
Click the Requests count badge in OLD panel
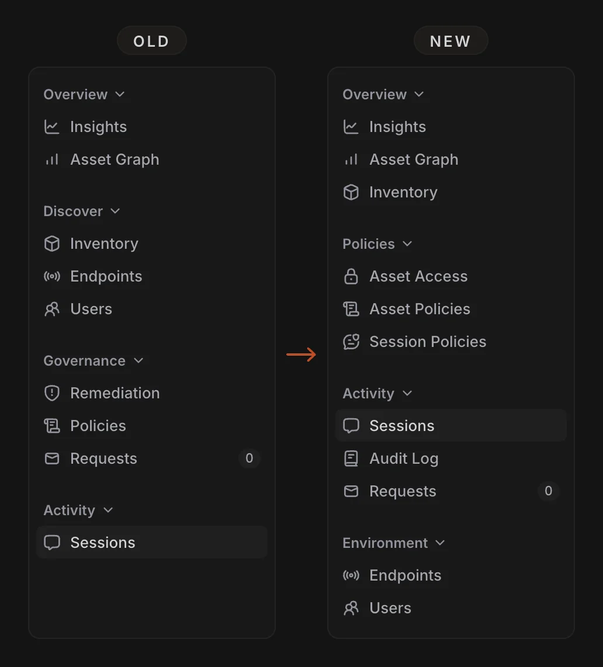tap(249, 458)
